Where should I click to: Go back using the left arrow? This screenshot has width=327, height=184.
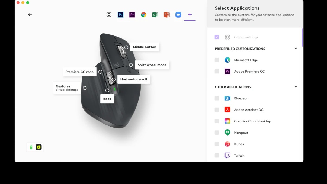point(30,15)
